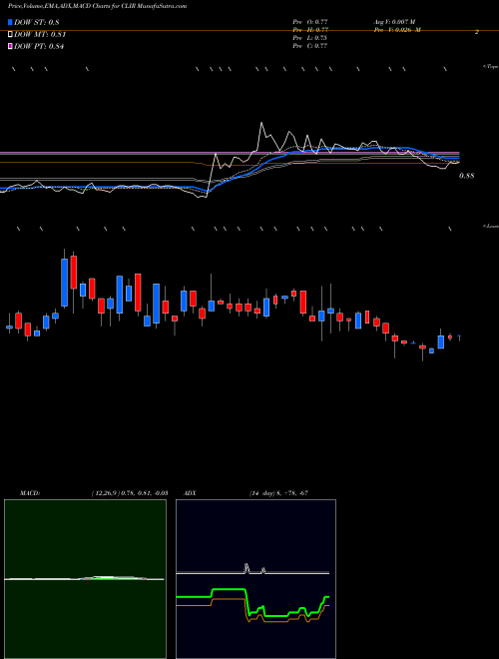
Task: Click the chart title for CLIR MunafaSutra.com
Action: point(98,6)
